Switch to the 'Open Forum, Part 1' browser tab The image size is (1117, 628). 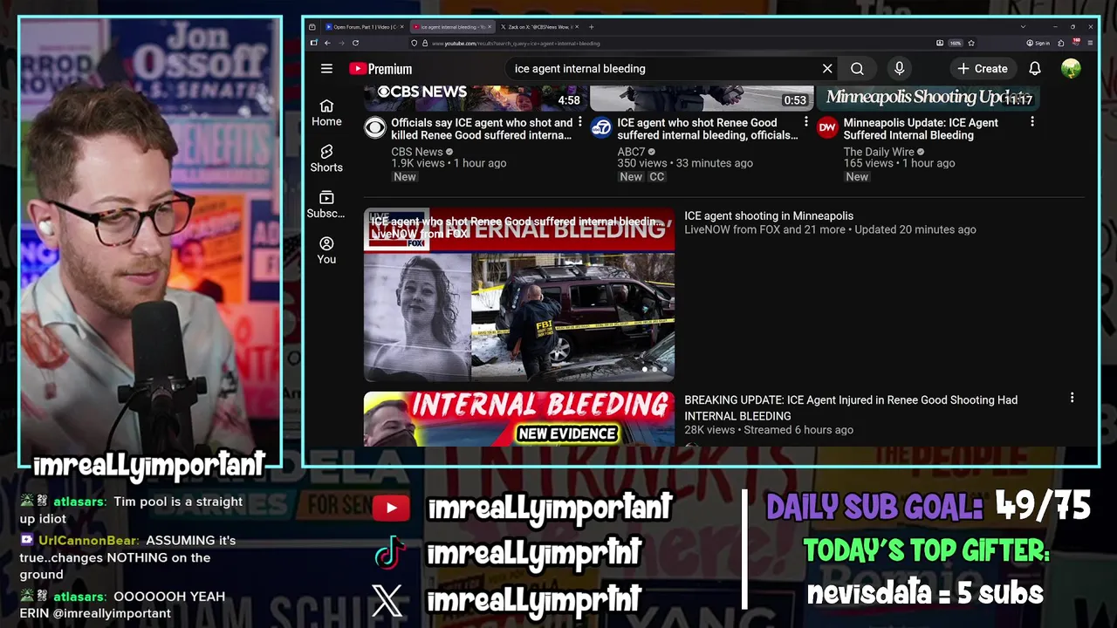[365, 27]
